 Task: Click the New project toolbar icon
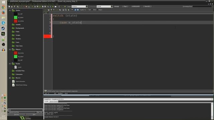click(9, 7)
